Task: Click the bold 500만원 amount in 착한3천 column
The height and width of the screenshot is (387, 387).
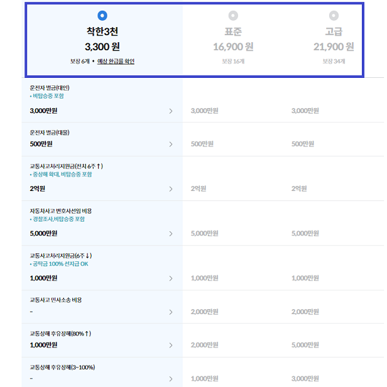Action: [41, 144]
